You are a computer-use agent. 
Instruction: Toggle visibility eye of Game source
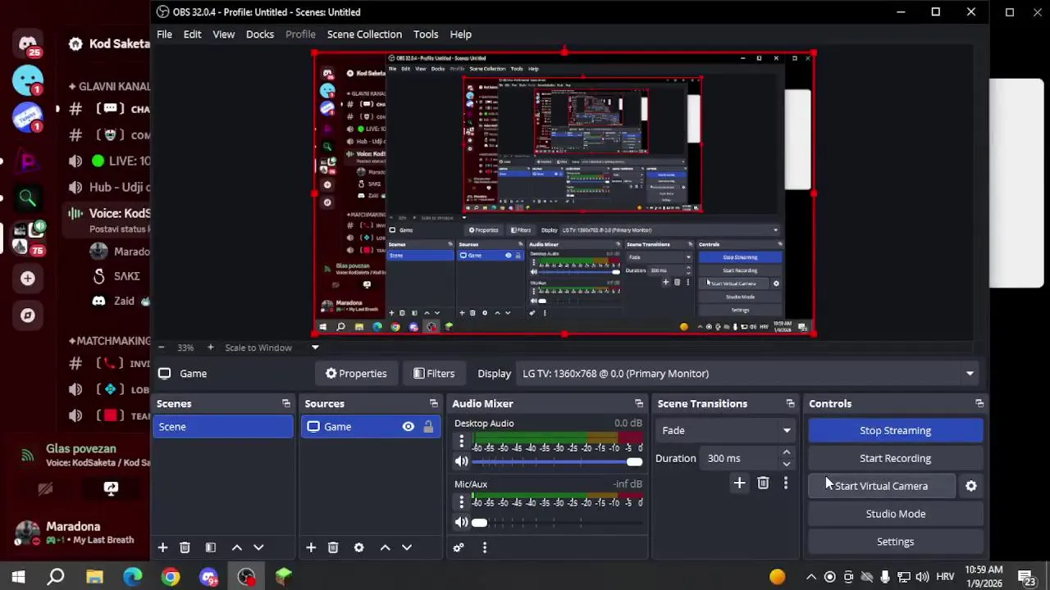point(408,427)
